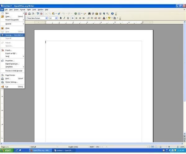
Task: Click the Page Preview toolbar icon next to the printer
Action: 33,14
